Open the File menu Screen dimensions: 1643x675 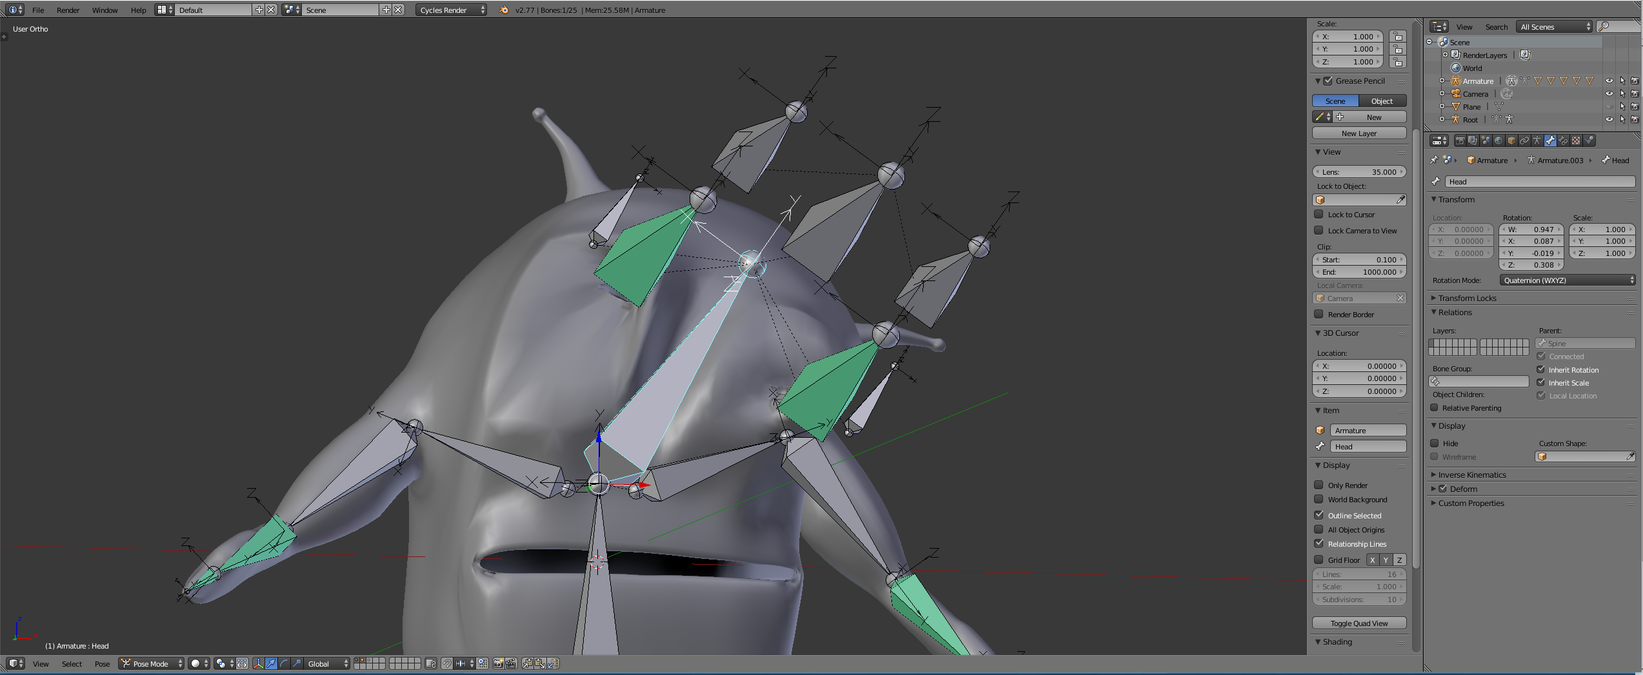38,10
